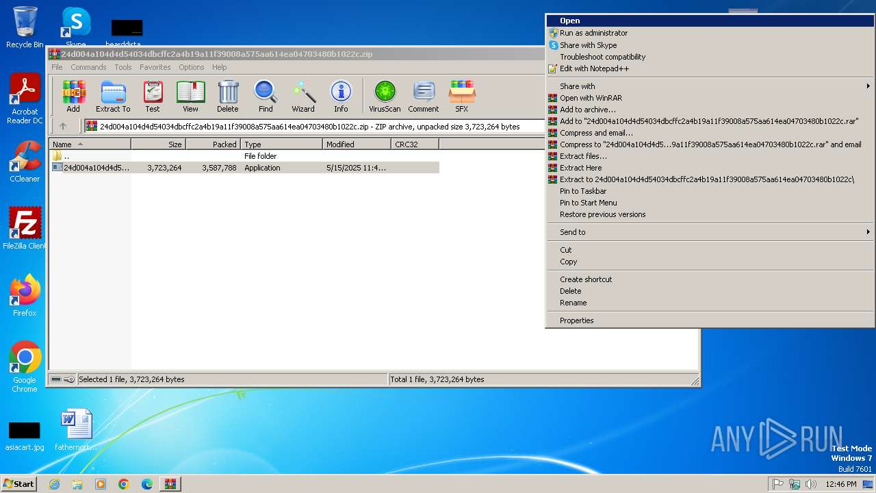The width and height of the screenshot is (876, 493).
Task: Sort by the Size column header
Action: coord(159,144)
